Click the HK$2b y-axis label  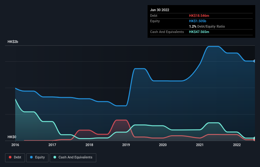coord(13,42)
